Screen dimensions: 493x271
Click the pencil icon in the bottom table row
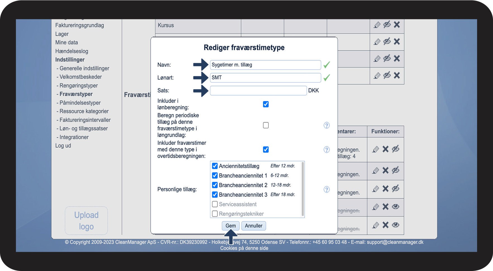376,225
